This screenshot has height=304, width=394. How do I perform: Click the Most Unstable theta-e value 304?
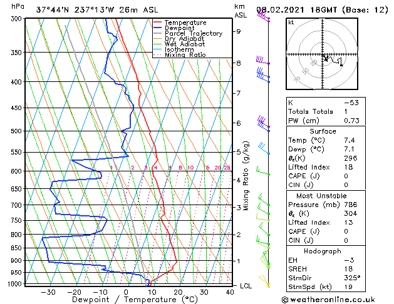tap(351, 213)
